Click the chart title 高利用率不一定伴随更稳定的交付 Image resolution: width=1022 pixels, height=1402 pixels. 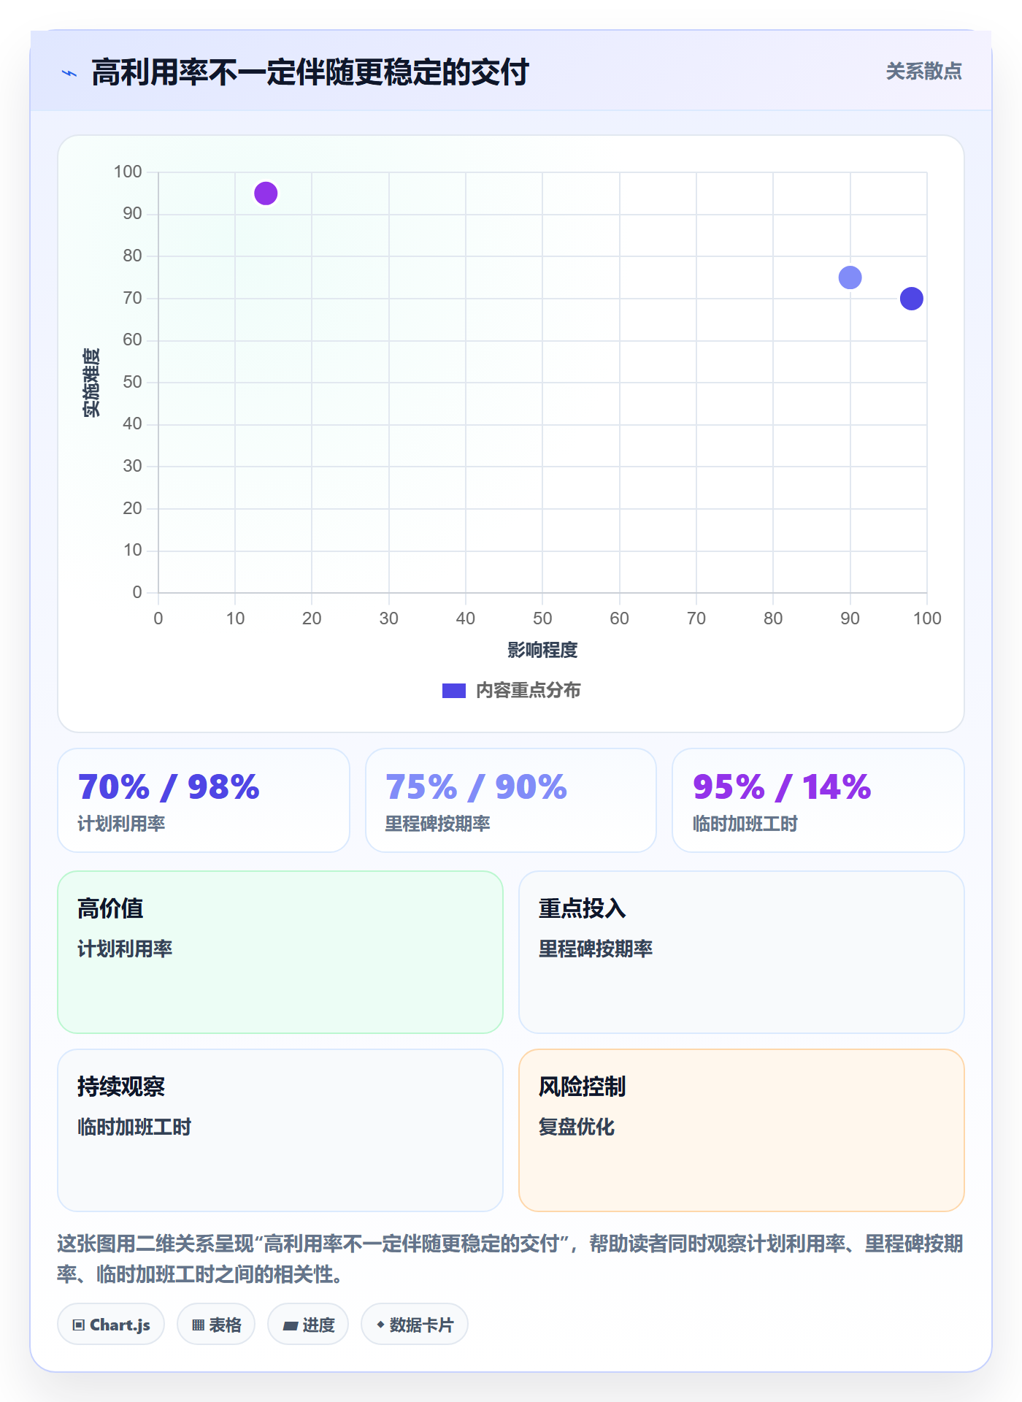[x=310, y=72]
